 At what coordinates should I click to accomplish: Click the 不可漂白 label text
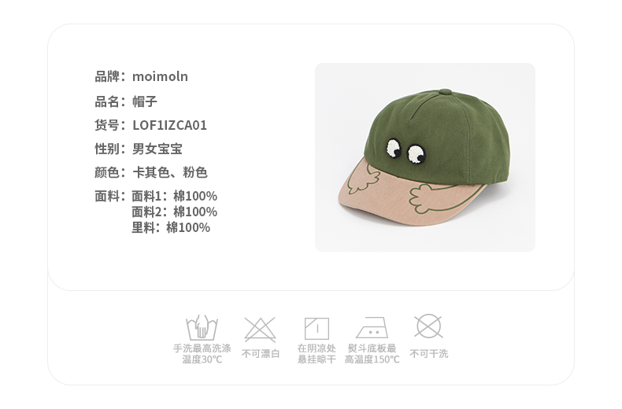coord(261,353)
